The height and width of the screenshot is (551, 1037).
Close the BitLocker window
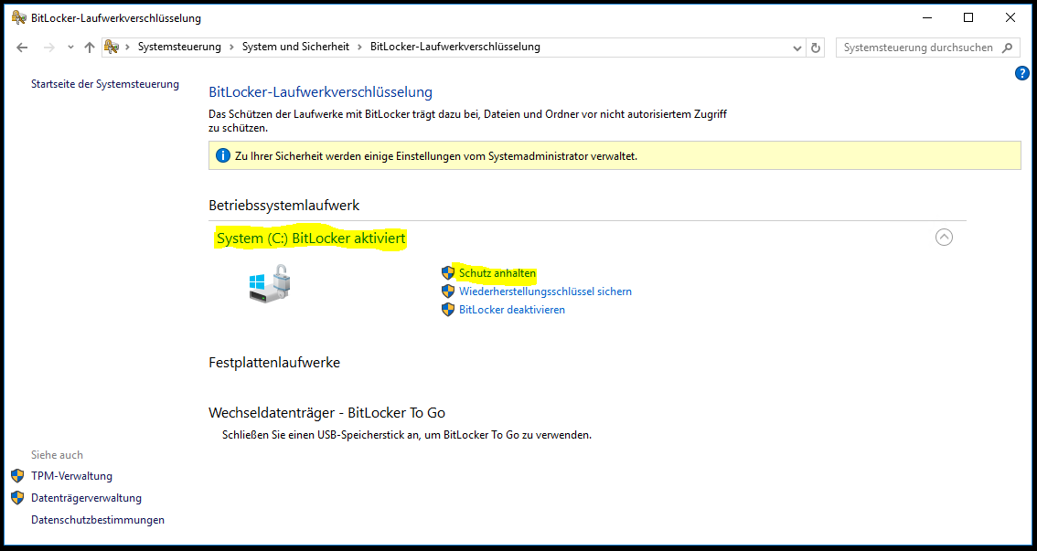click(x=1010, y=18)
